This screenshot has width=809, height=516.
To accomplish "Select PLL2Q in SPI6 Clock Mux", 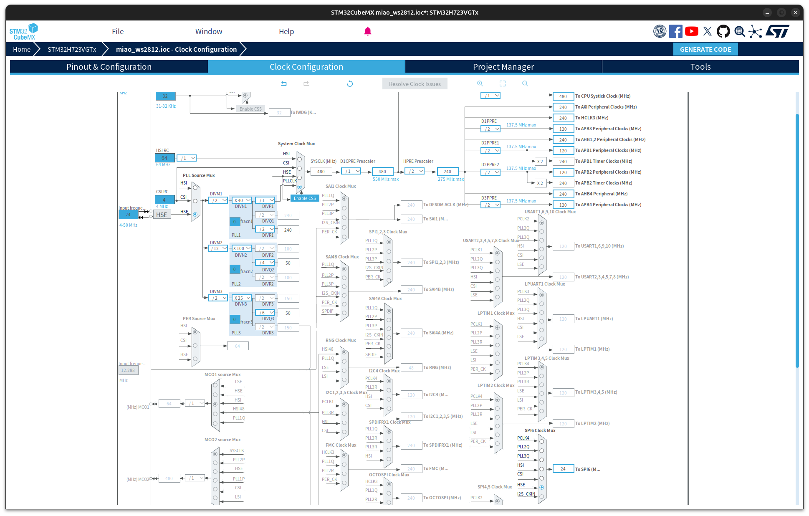I will pos(541,450).
